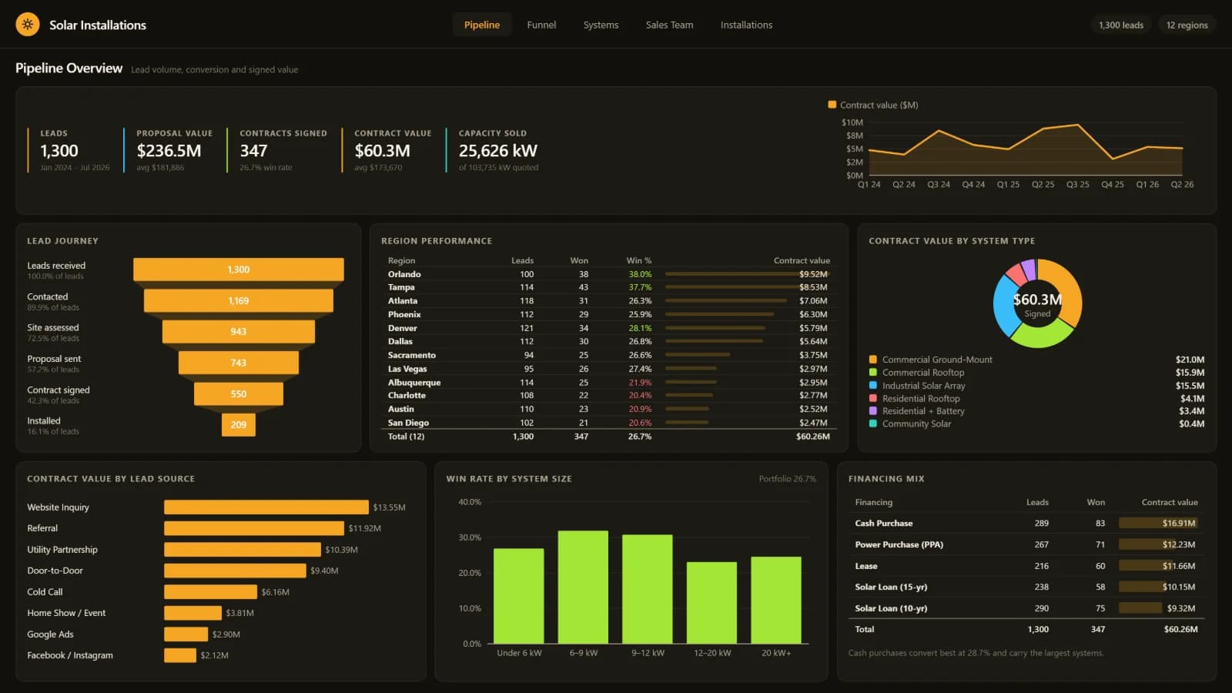Click the Capacity Sold 25,626 kW figure
The height and width of the screenshot is (693, 1232).
coord(498,151)
